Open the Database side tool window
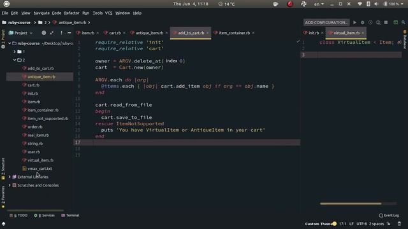408x229 pixels. 405,39
